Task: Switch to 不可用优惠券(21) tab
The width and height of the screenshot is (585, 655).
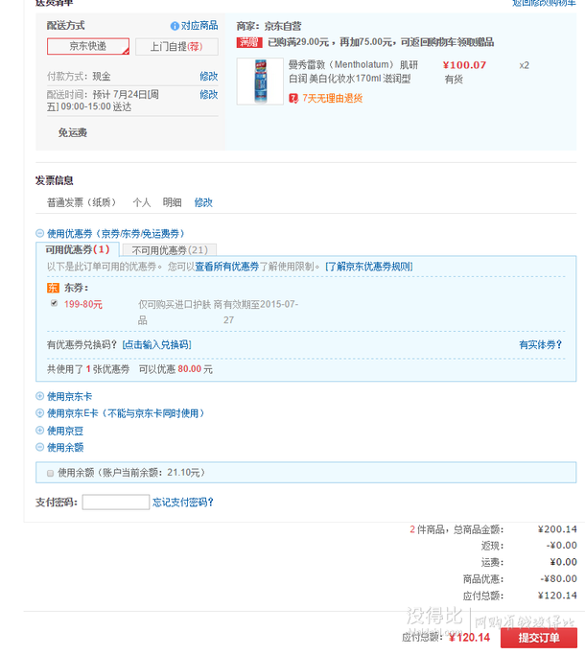Action: [x=170, y=250]
